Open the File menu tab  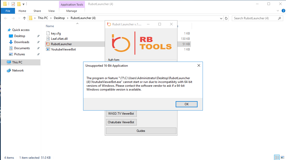[8, 11]
